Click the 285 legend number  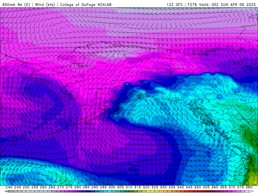coord(86,187)
